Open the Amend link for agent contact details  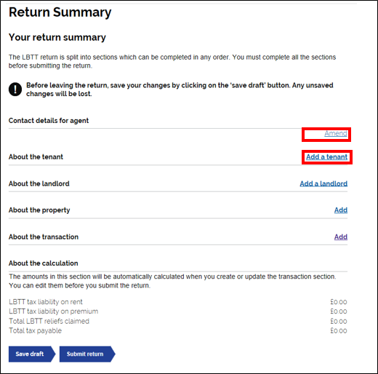tap(336, 133)
